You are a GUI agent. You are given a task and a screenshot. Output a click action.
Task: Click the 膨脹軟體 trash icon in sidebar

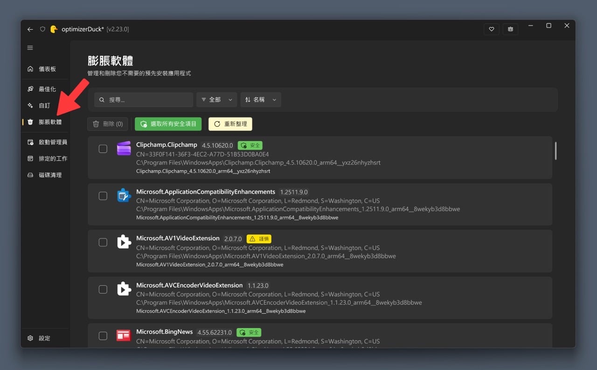pyautogui.click(x=30, y=122)
